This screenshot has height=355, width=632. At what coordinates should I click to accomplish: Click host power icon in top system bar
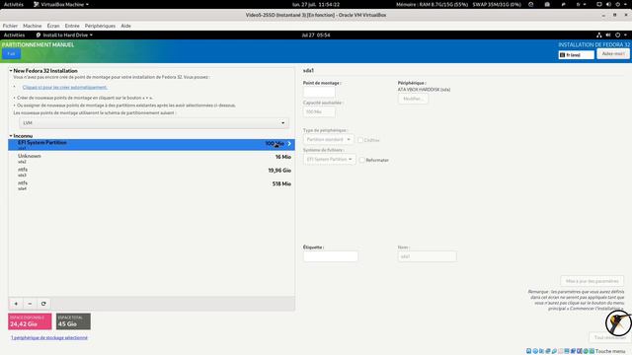coord(618,4)
